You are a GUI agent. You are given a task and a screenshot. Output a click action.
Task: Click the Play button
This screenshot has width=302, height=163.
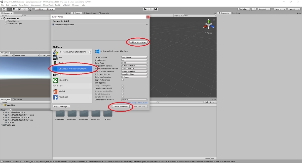point(145,9)
